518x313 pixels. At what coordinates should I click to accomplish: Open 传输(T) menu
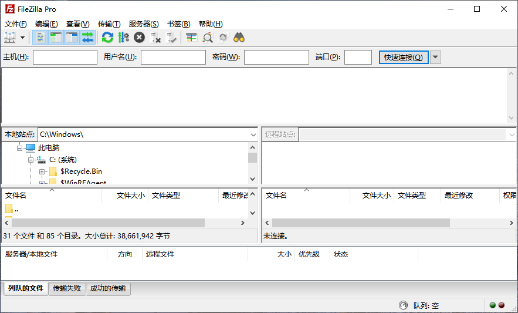coord(109,24)
